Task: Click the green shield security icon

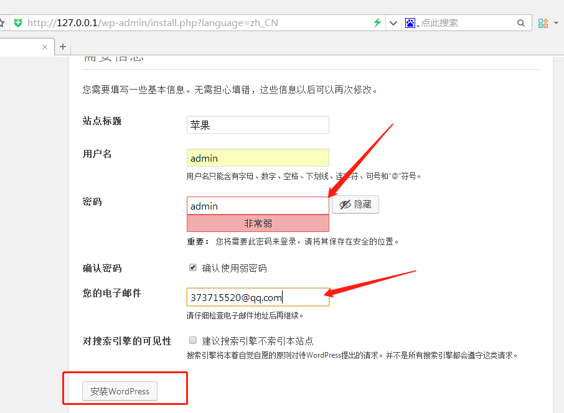Action: (x=17, y=23)
